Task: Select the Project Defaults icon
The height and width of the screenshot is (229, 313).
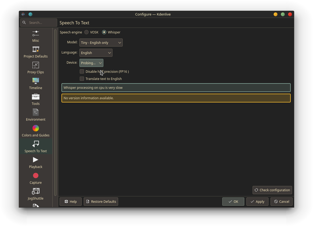Action: coord(36,49)
